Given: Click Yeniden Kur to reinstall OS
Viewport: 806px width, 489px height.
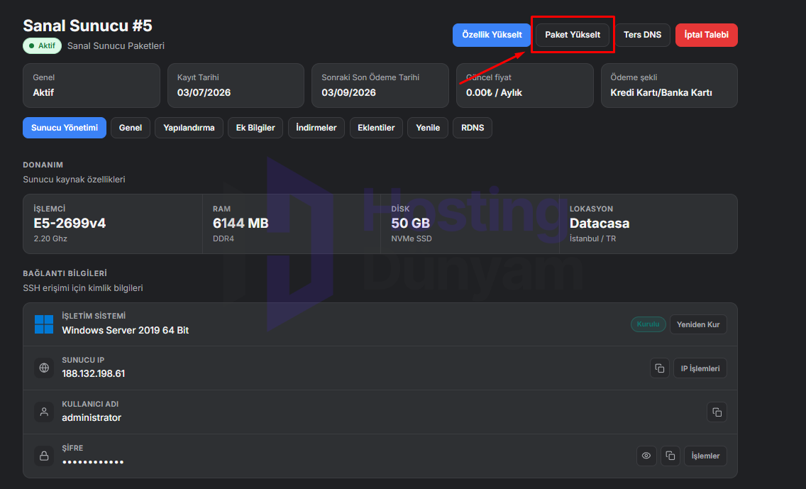Looking at the screenshot, I should pos(698,324).
